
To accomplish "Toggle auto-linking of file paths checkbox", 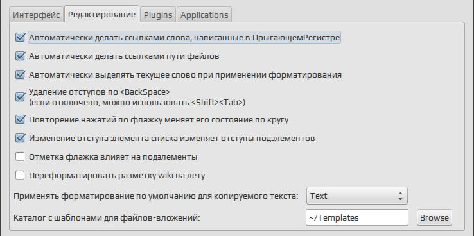I will point(20,56).
